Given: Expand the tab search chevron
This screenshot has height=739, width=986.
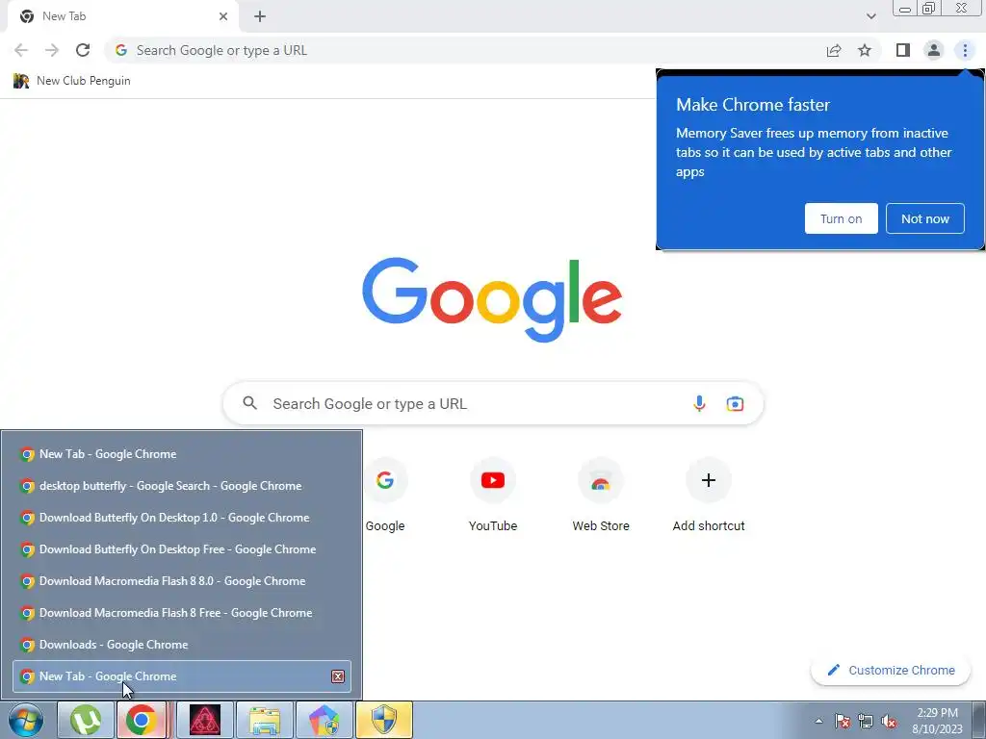Looking at the screenshot, I should point(870,16).
